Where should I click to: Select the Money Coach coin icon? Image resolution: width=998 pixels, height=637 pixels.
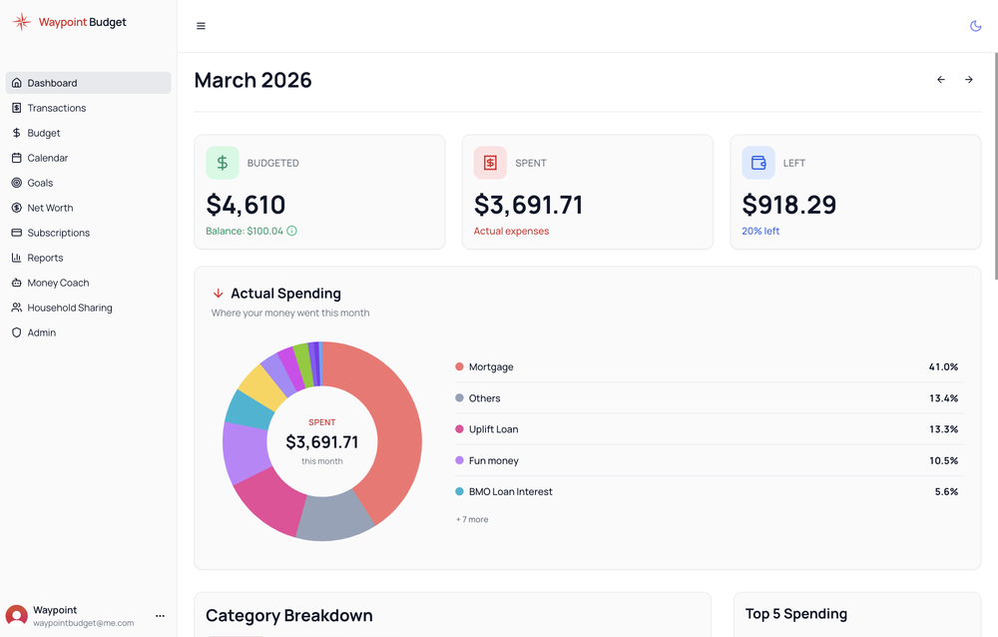tap(16, 283)
